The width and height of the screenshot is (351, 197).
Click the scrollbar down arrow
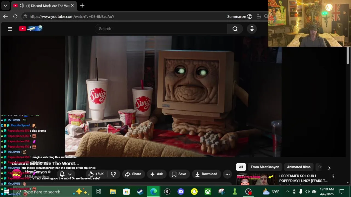348,182
